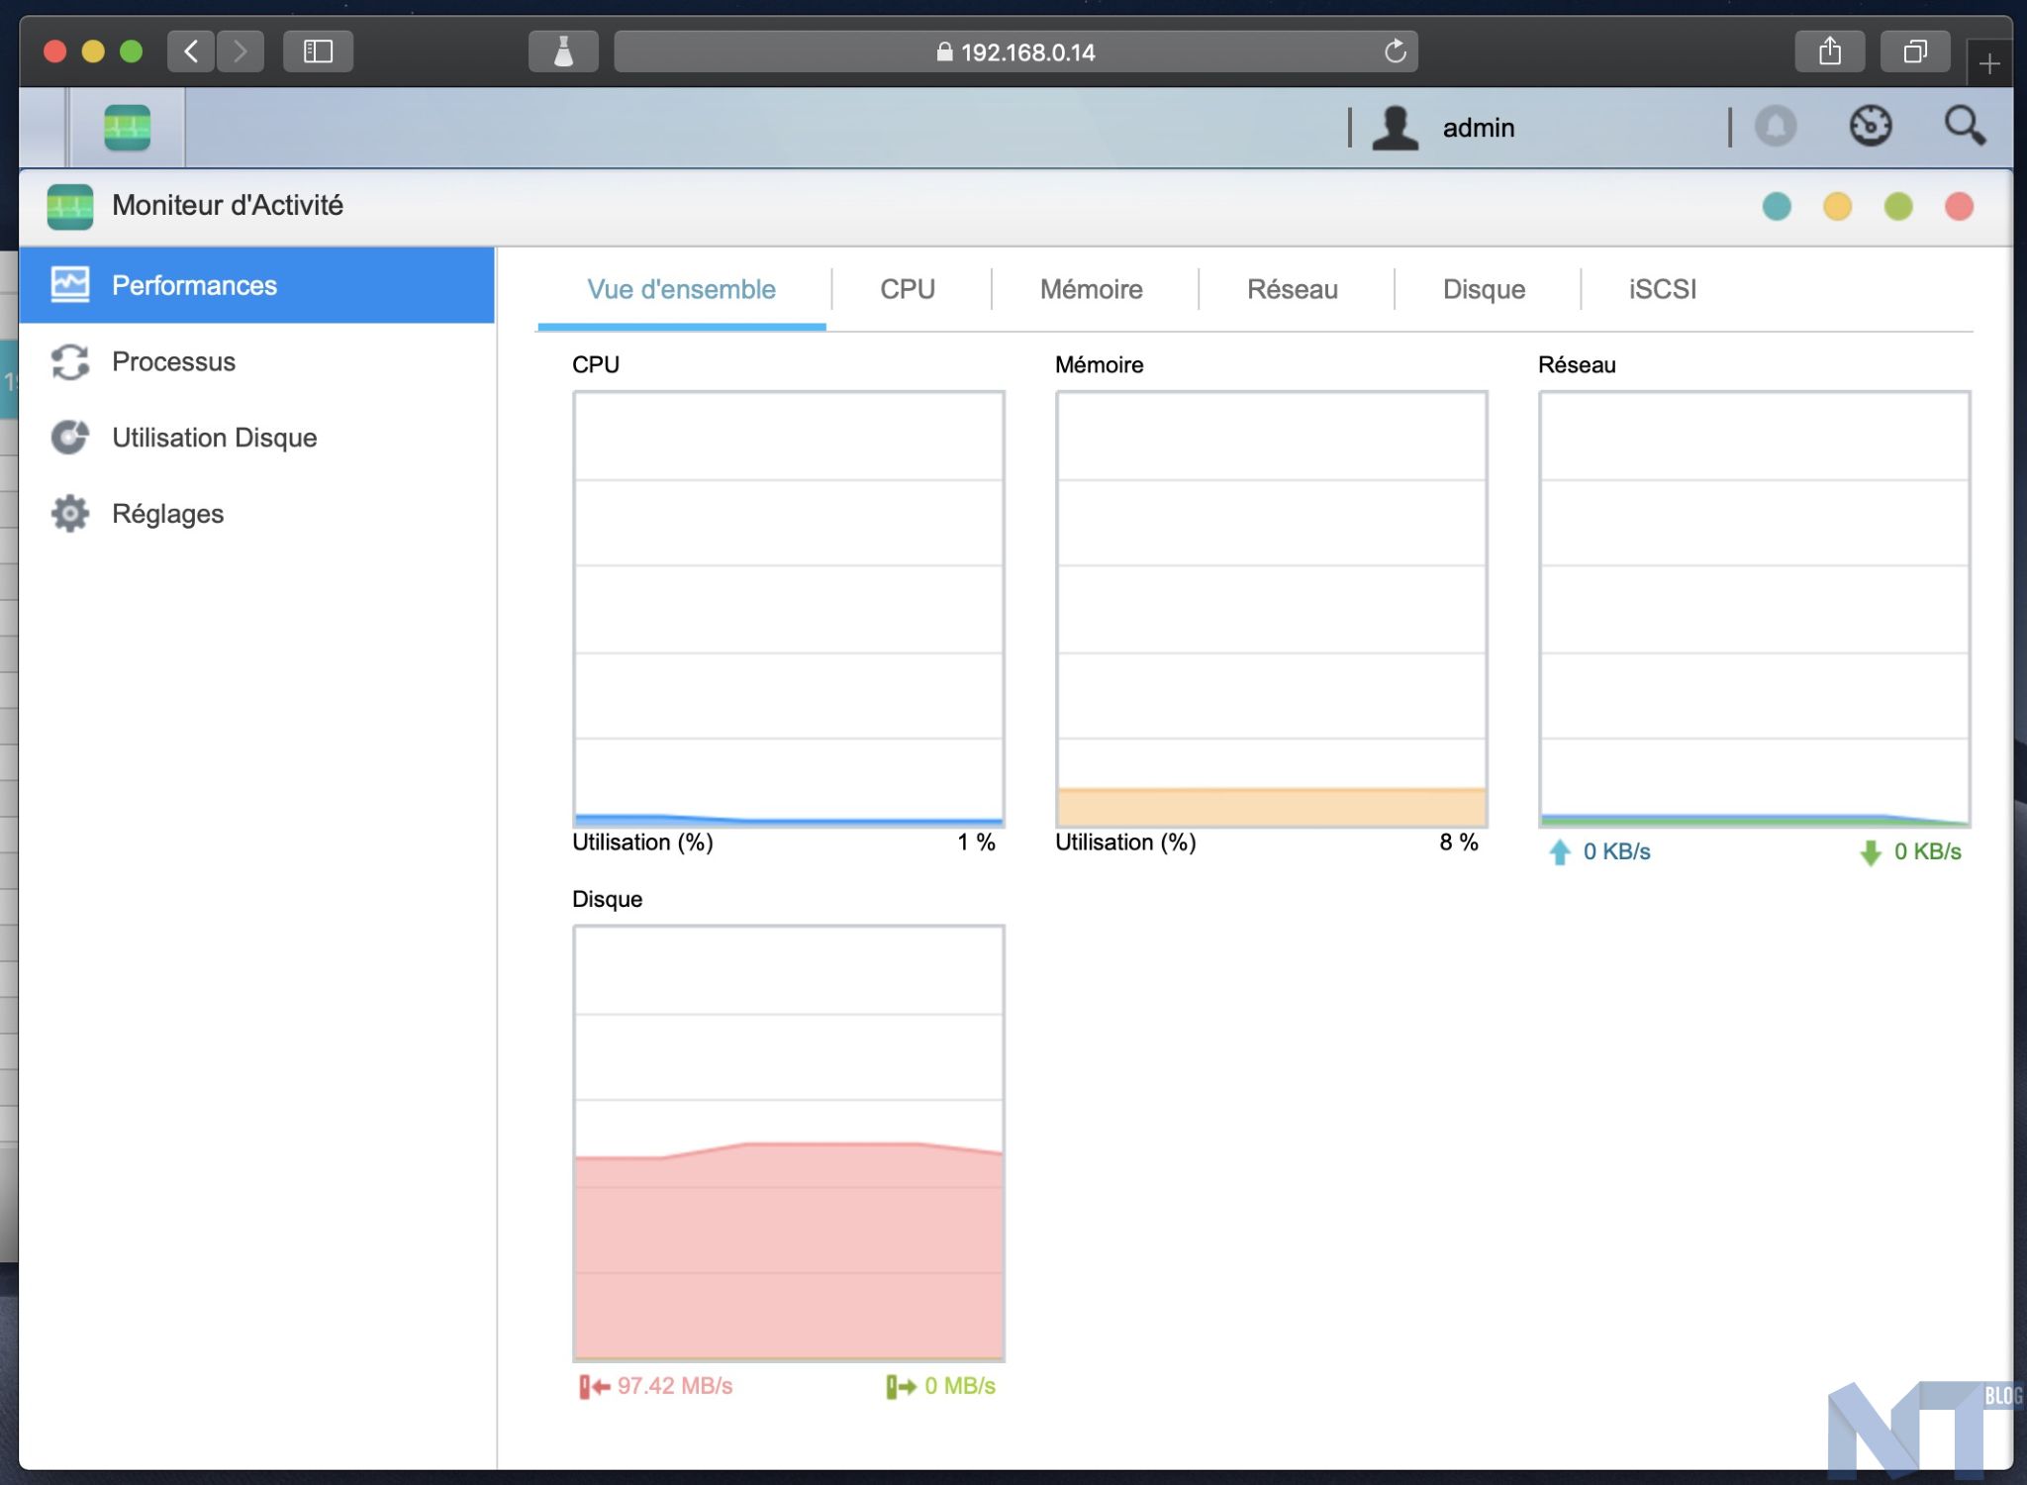Reload the page with refresh icon
Image resolution: width=2027 pixels, height=1485 pixels.
pos(1395,51)
